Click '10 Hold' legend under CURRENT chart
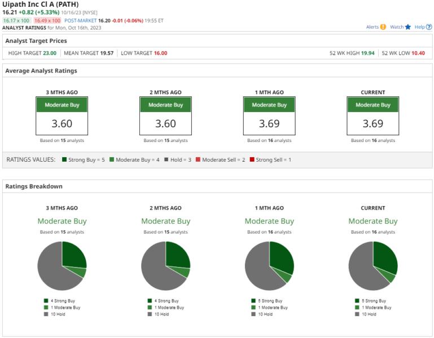434x338 pixels. (366, 314)
